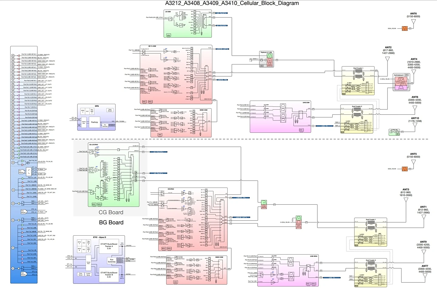Click the ETIC - Alpes D block title

(99, 237)
